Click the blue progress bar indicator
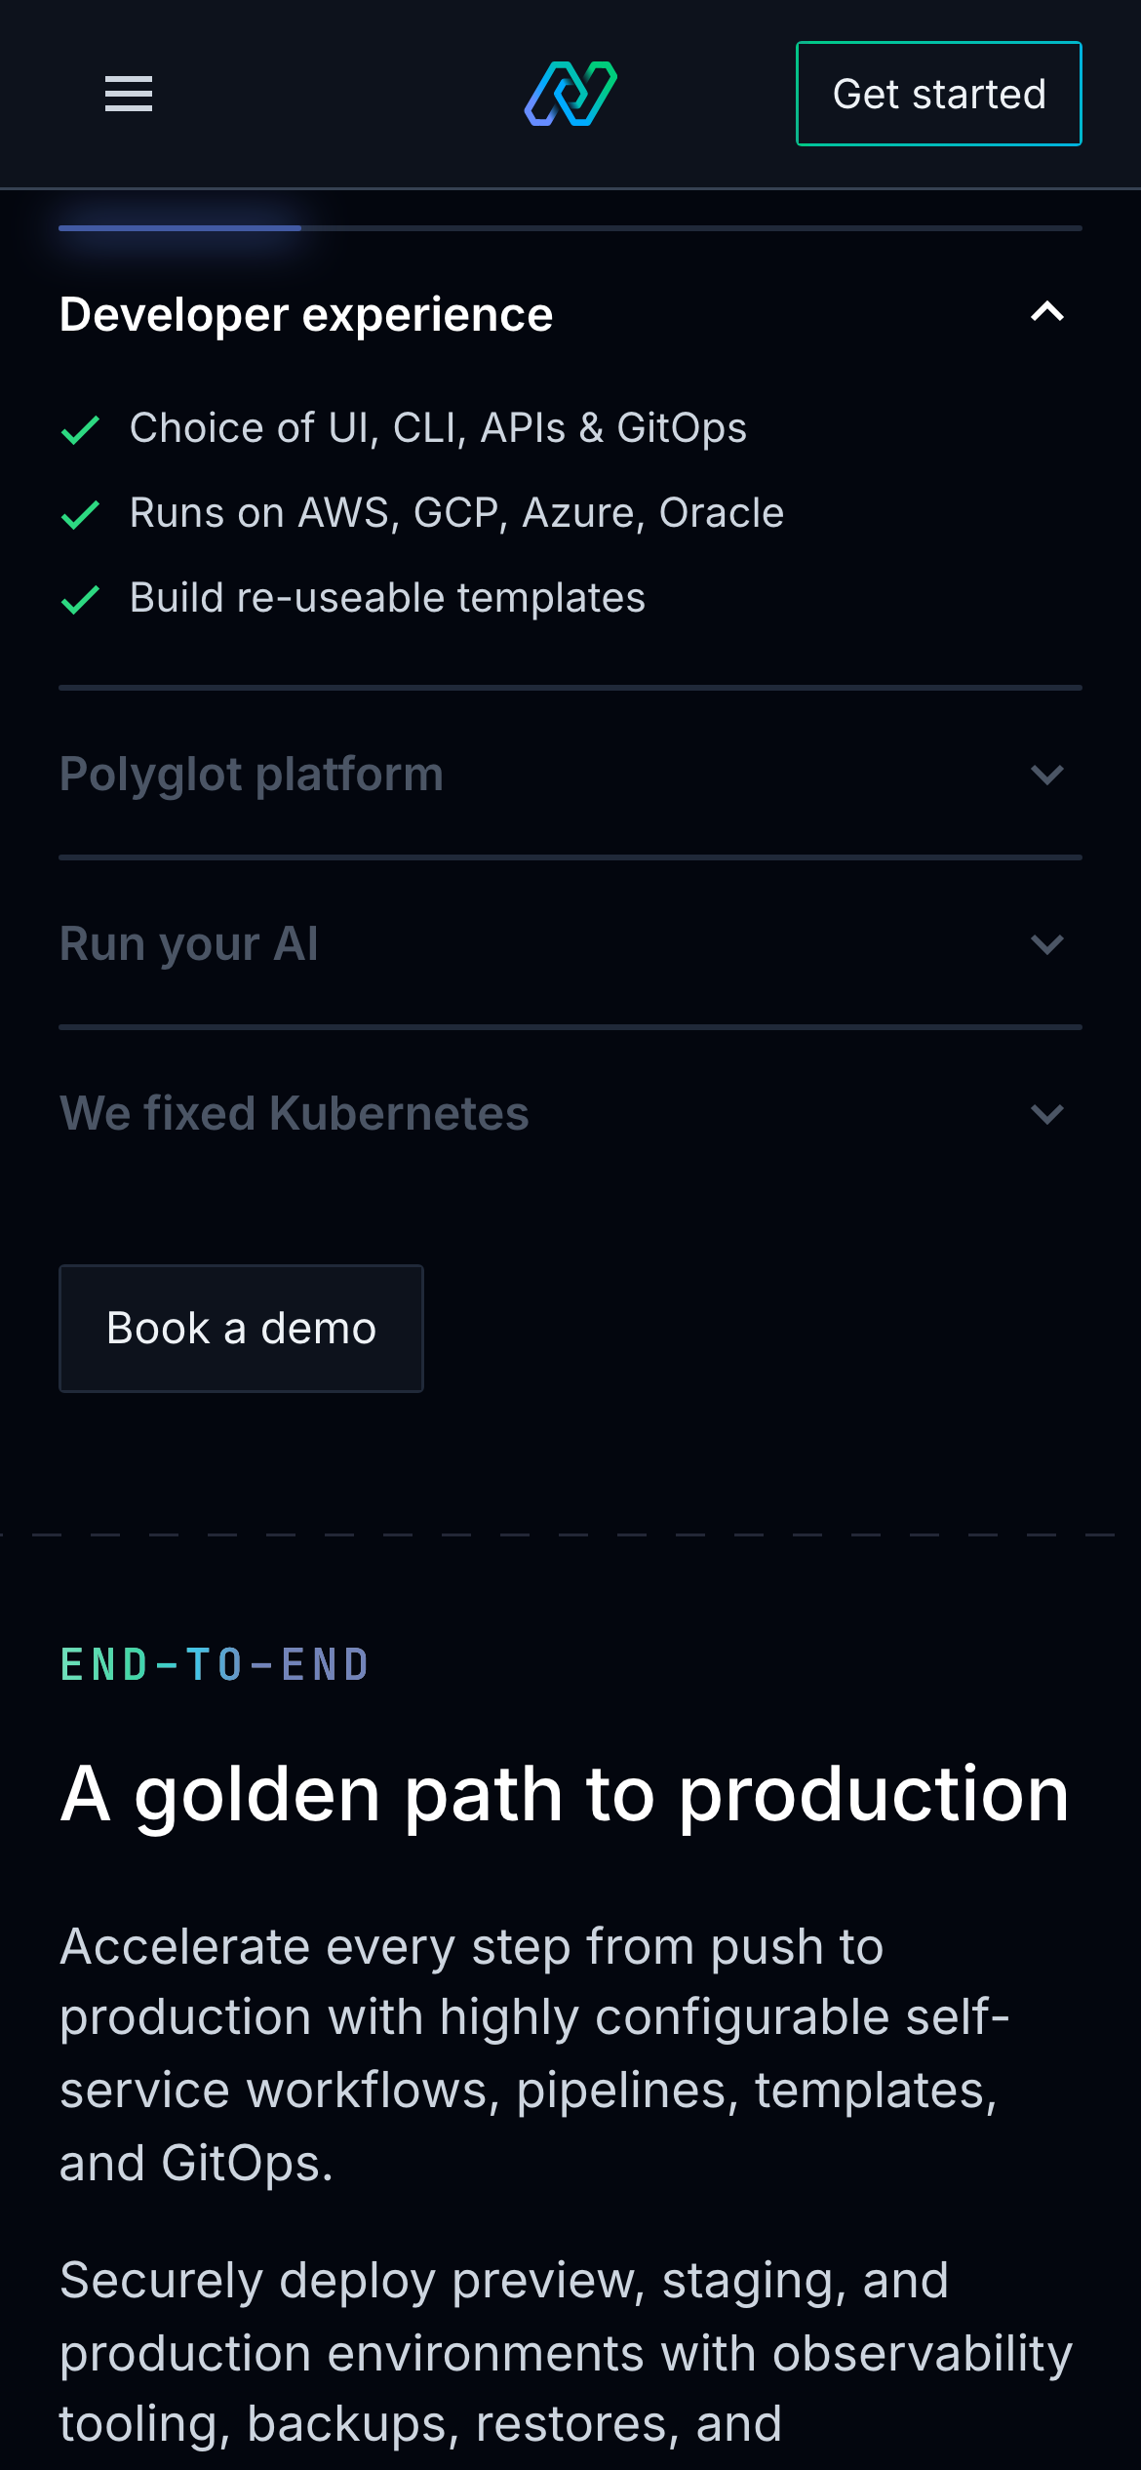Viewport: 1141px width, 2470px height. [x=179, y=227]
